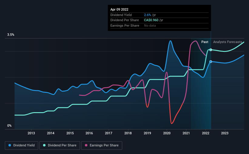
Task: Click the CA$0.960 dividend per share value
Action: pos(151,20)
